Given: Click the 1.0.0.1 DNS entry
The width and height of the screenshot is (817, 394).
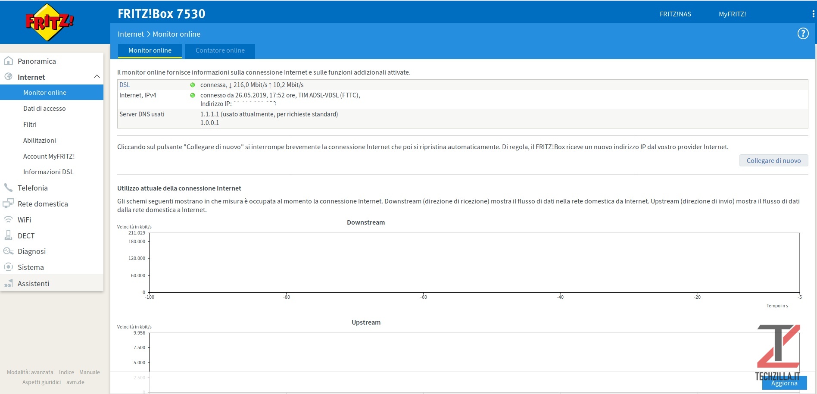Looking at the screenshot, I should tap(209, 123).
